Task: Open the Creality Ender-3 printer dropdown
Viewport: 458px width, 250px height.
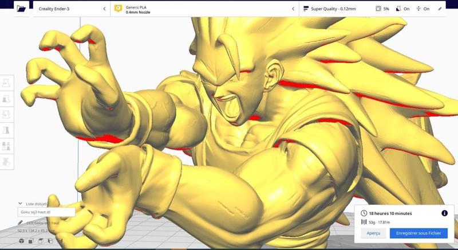Action: [x=72, y=9]
